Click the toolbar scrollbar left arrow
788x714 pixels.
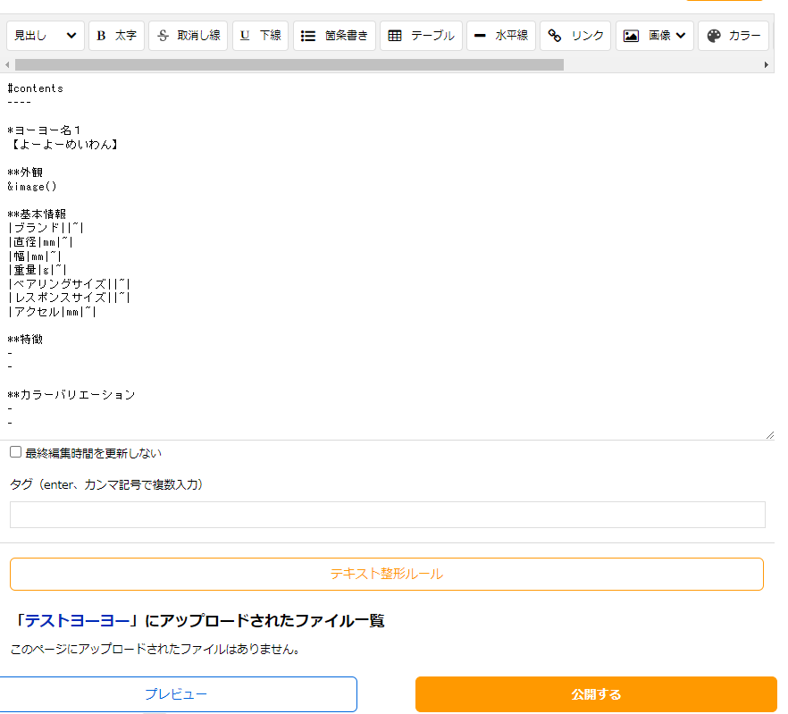click(x=7, y=65)
